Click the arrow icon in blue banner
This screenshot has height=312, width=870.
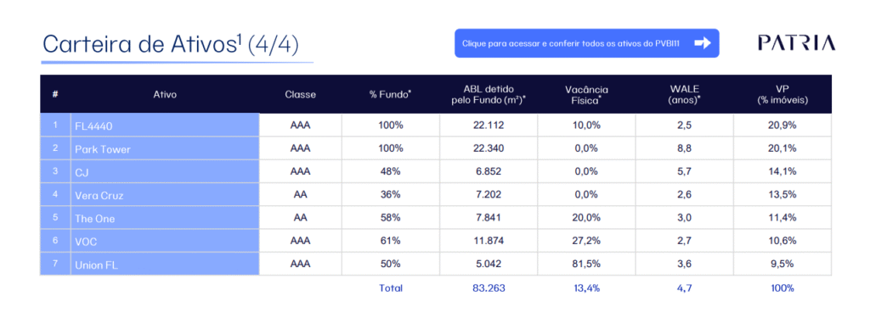(x=703, y=43)
